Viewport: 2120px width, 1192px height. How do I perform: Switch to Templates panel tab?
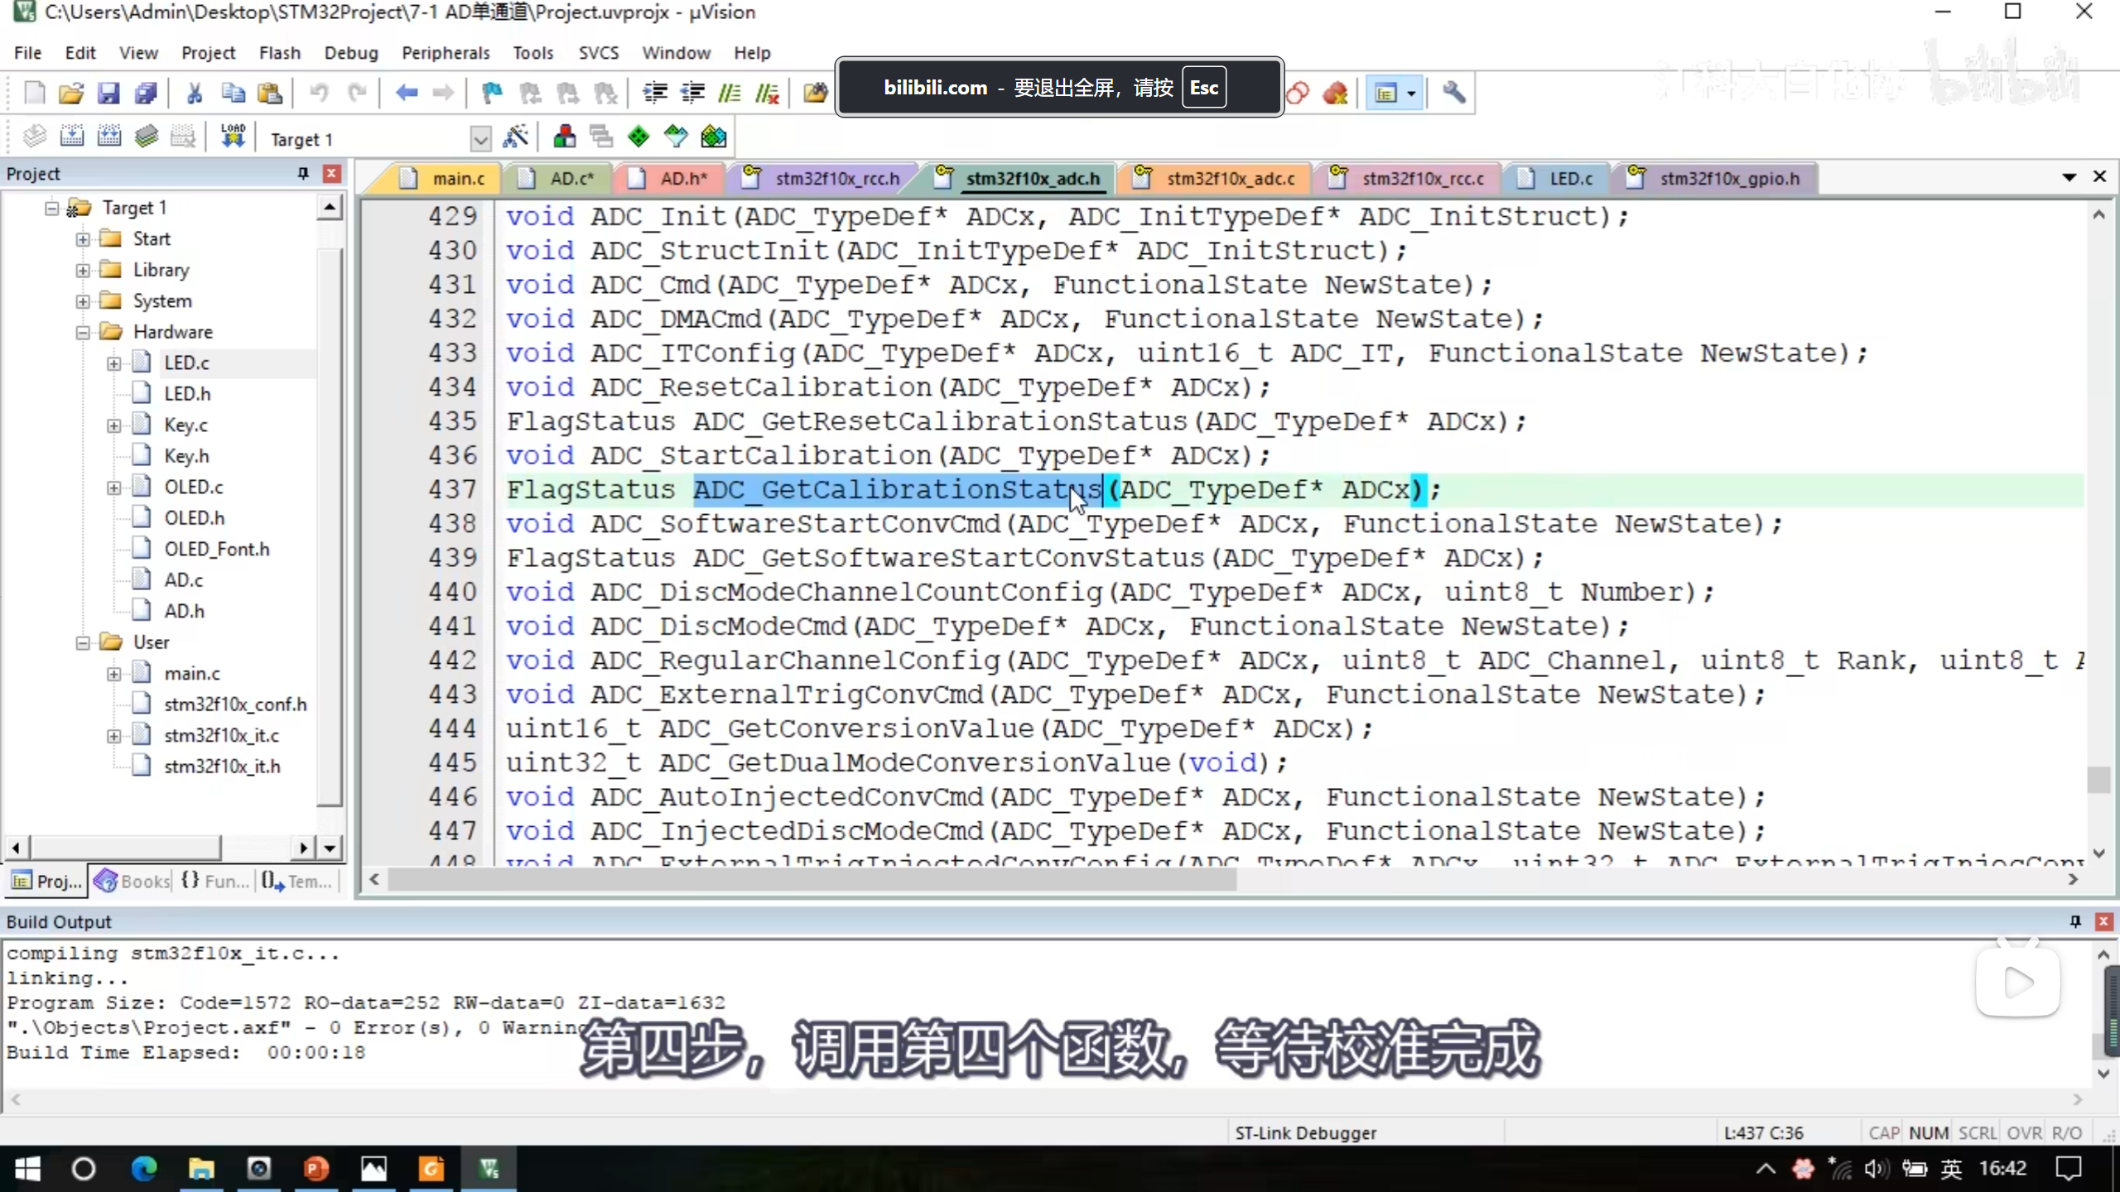pos(298,881)
